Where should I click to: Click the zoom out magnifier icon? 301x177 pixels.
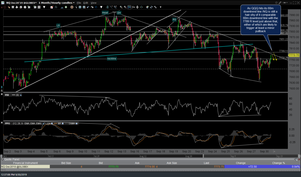pyautogui.click(x=125, y=7)
